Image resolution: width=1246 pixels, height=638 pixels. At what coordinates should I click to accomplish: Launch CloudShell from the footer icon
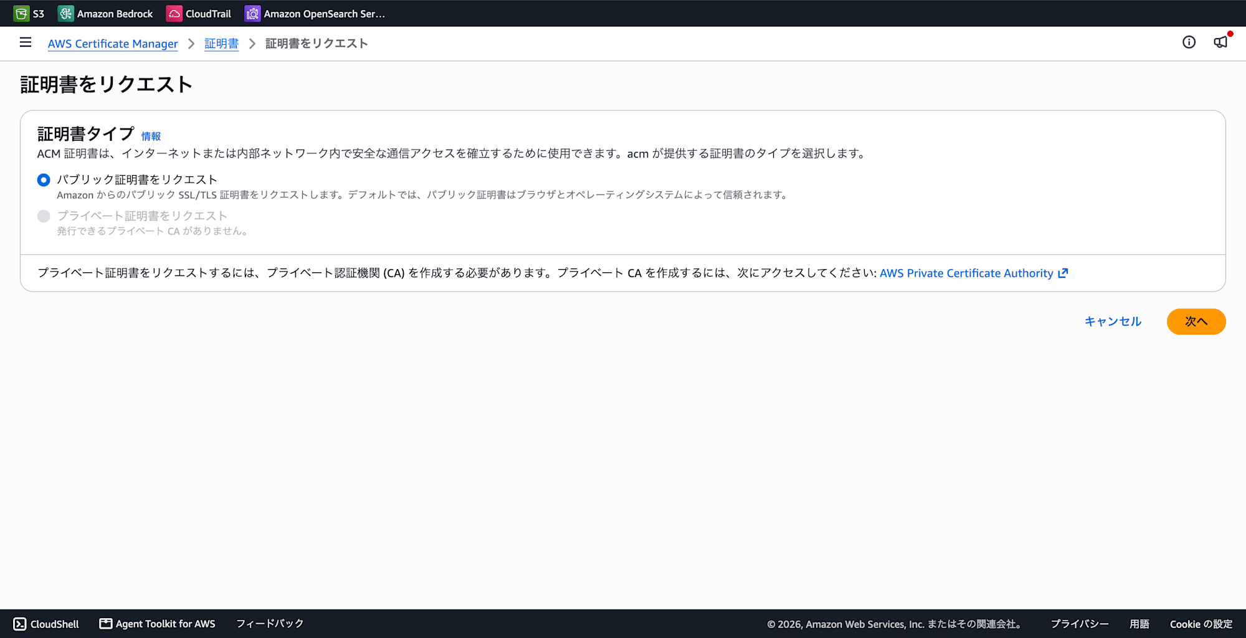[x=20, y=624]
